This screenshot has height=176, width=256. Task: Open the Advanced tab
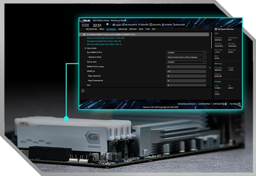123,29
